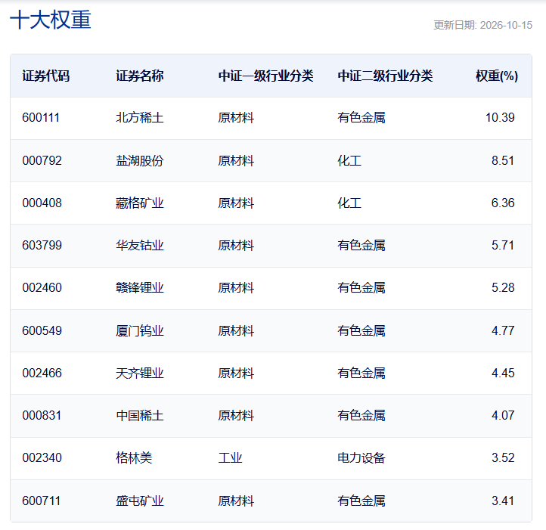The height and width of the screenshot is (530, 546).
Task: Click the 十大权重 section title
Action: pos(51,20)
